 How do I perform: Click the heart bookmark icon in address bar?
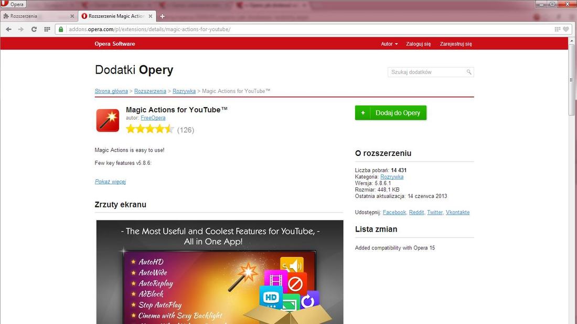[x=566, y=29]
